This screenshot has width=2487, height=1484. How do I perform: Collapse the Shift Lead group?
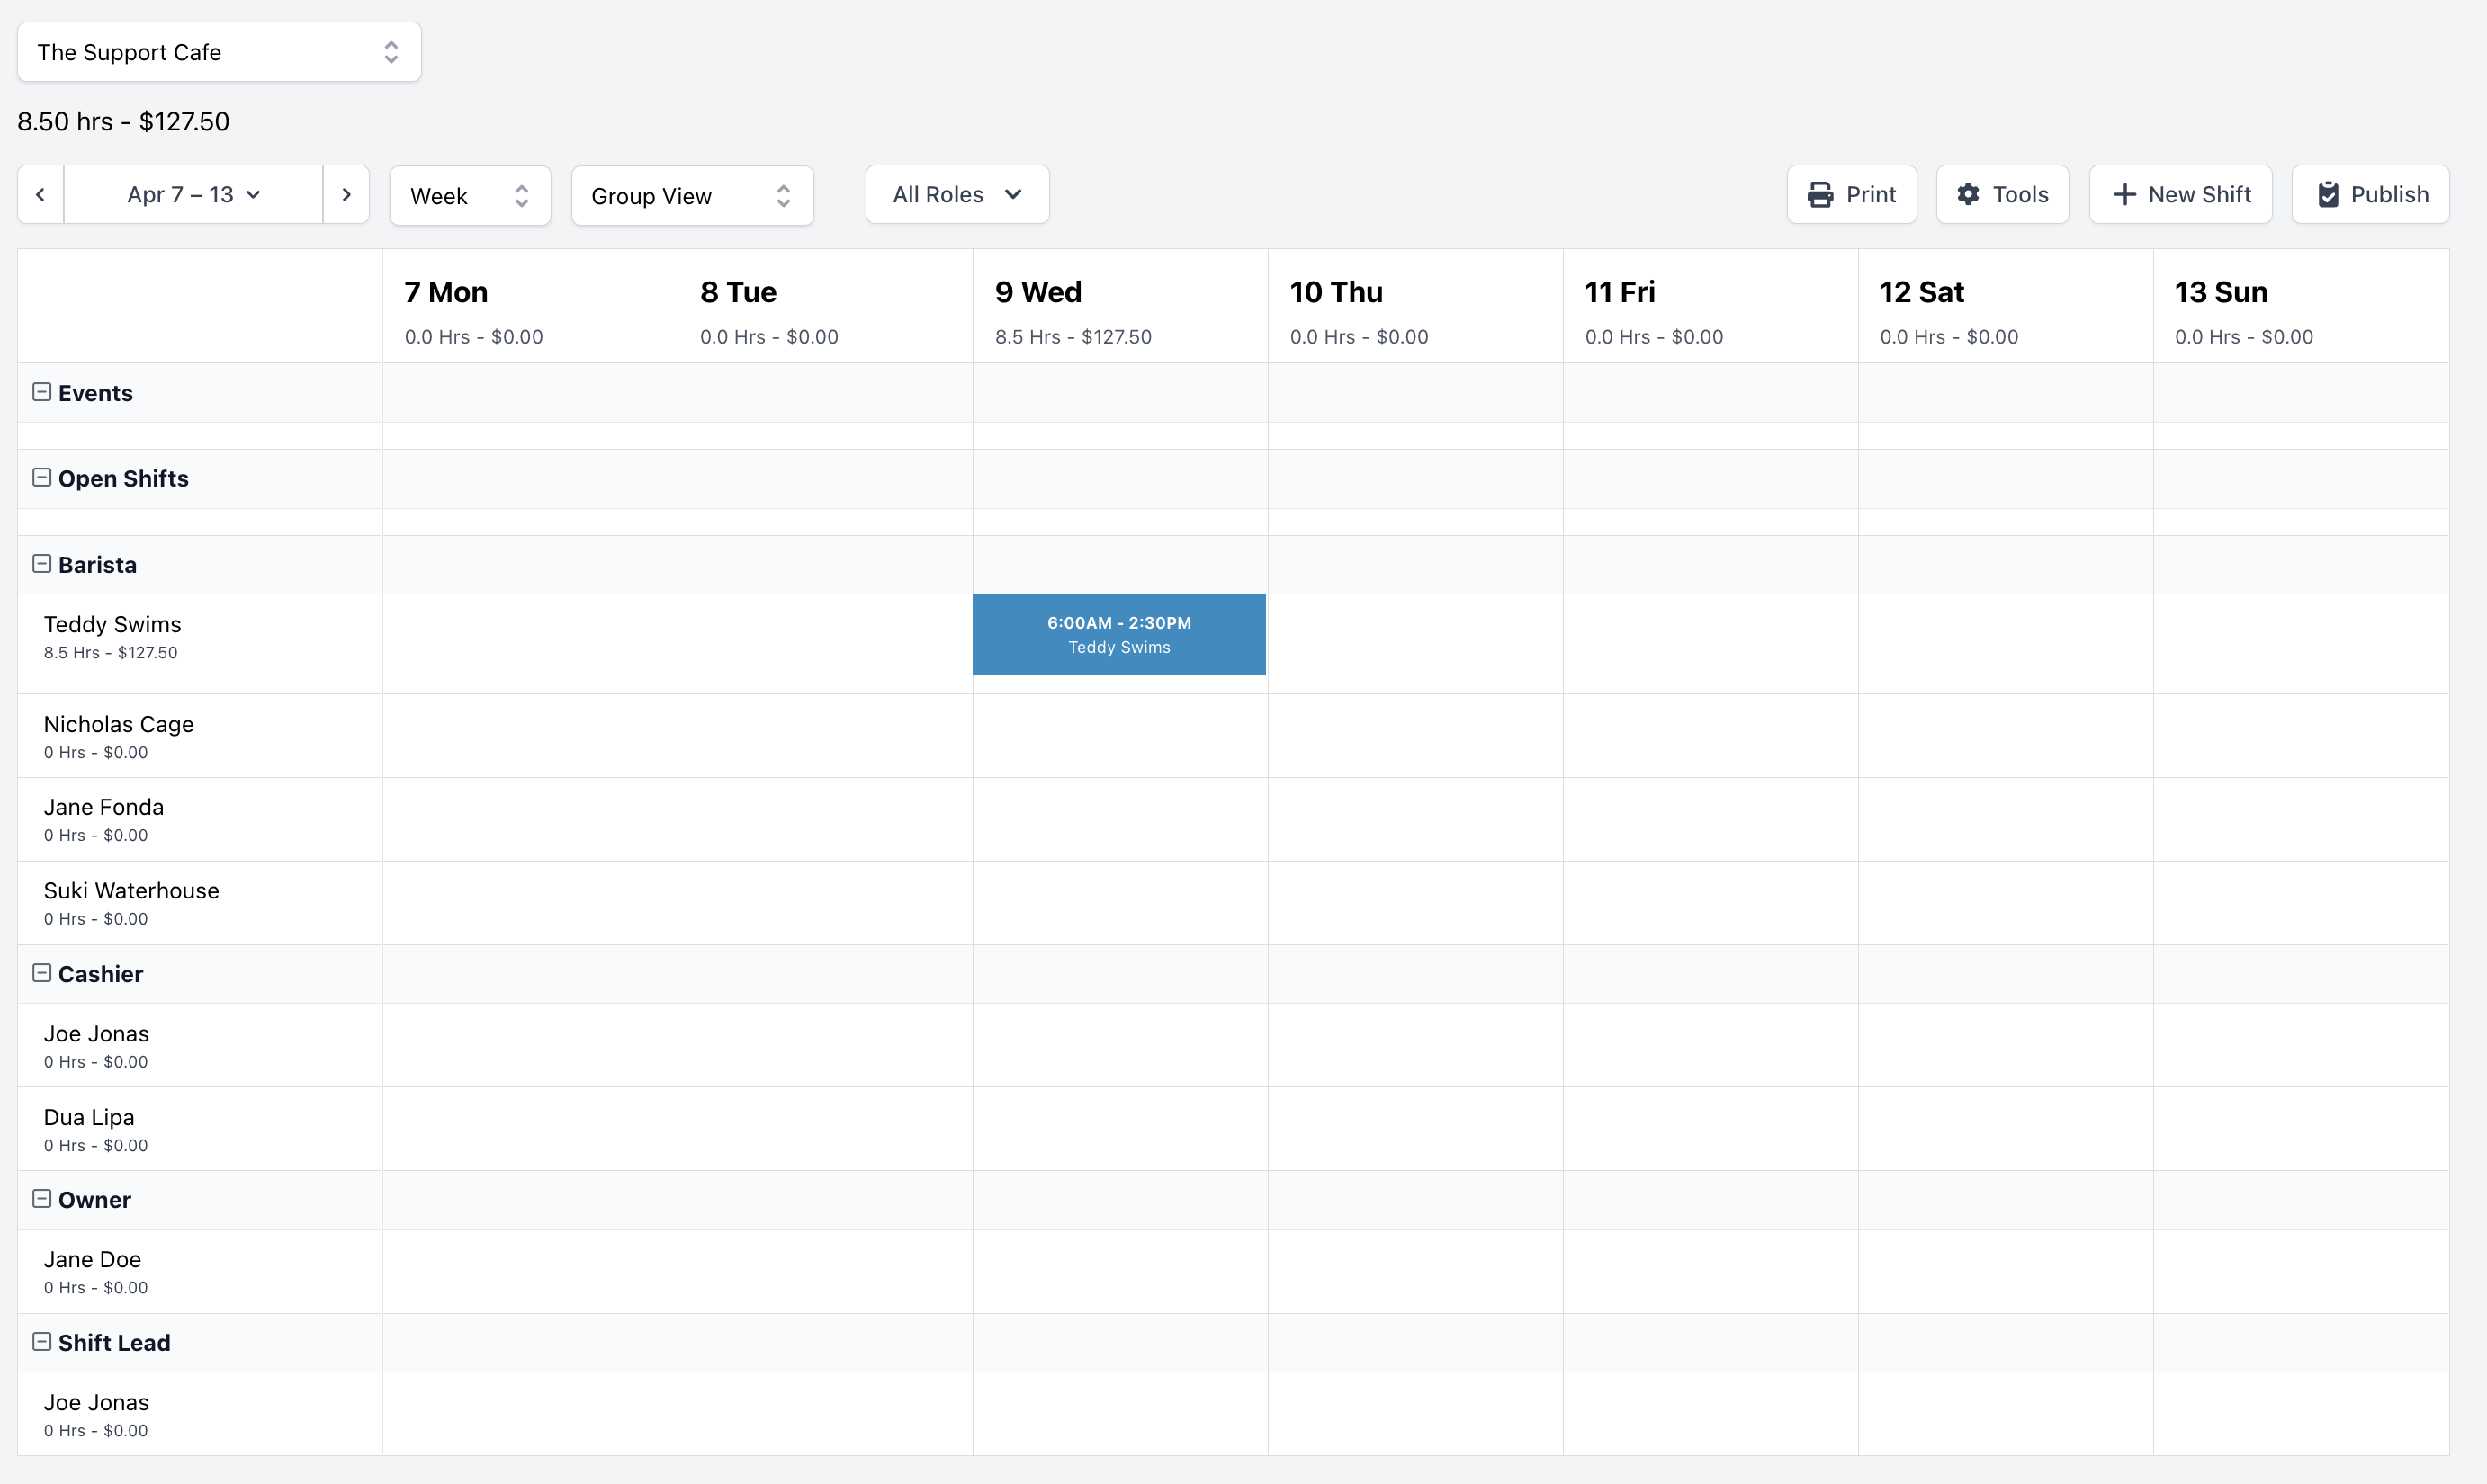[x=42, y=1342]
